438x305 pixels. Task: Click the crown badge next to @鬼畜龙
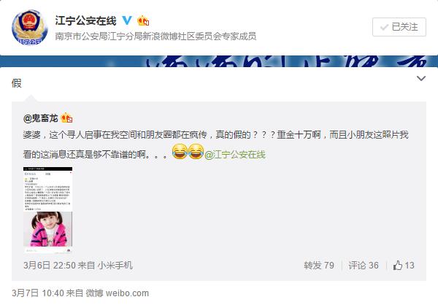66,118
